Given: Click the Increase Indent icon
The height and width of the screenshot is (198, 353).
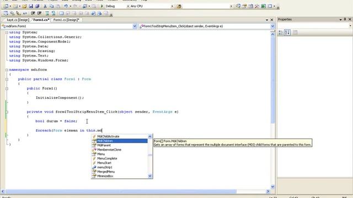Looking at the screenshot, I should 39,13.
